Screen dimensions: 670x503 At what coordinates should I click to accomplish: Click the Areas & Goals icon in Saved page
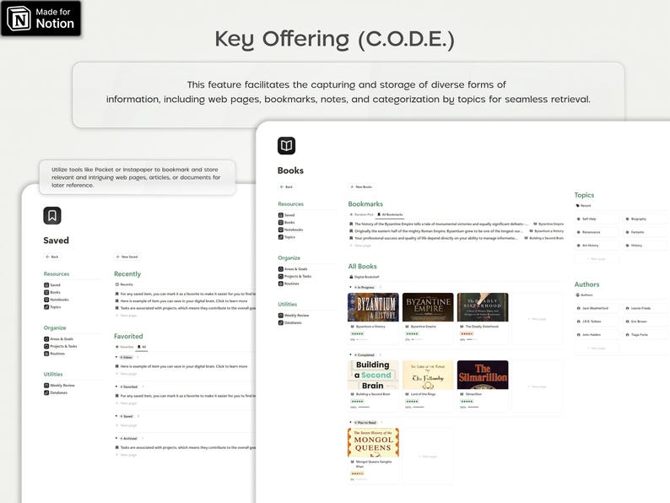(x=46, y=339)
